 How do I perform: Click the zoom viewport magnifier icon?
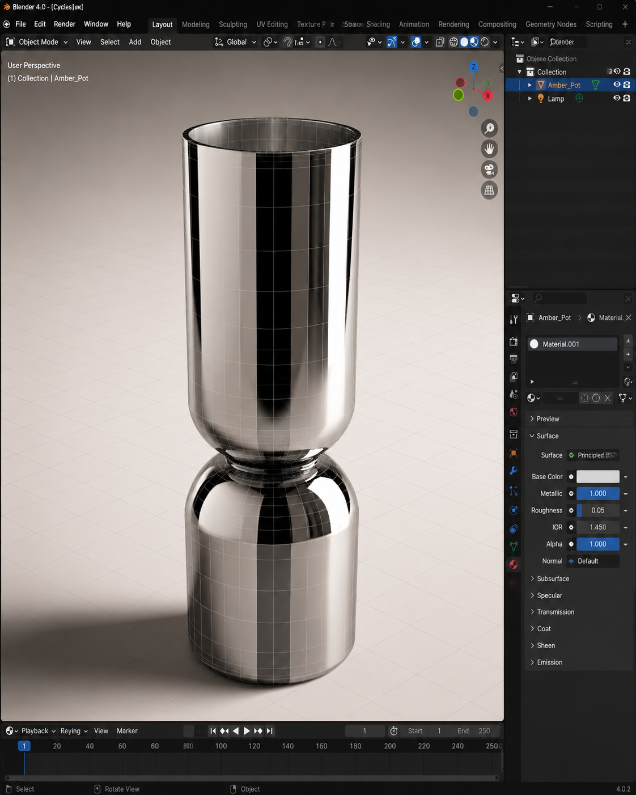click(489, 128)
